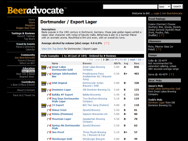Viewport: 188px width, 141px height.
Task: Click the next page link
Action: (133, 60)
